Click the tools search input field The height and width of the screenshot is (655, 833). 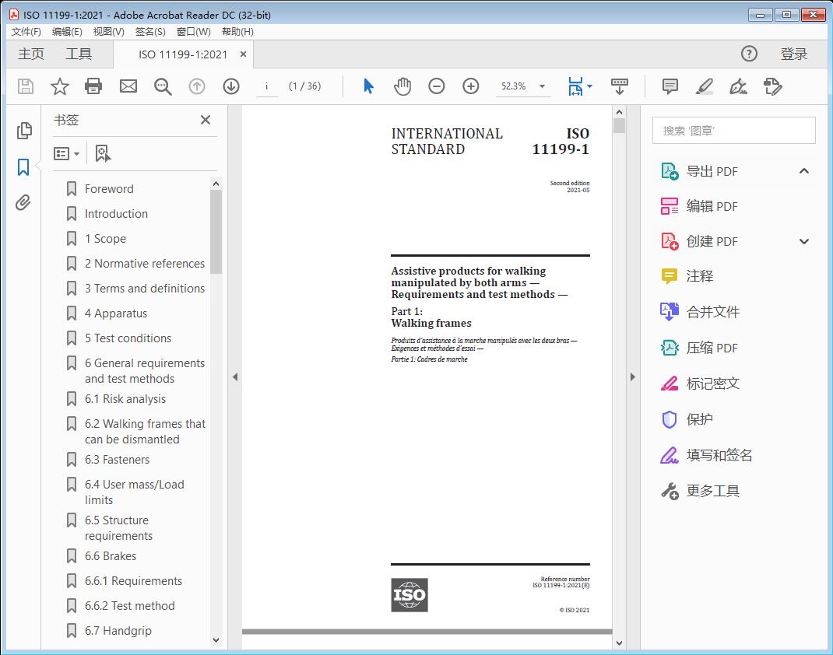[733, 131]
